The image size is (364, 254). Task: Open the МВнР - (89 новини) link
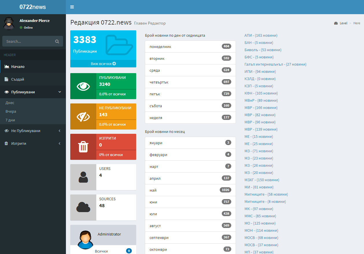(261, 100)
